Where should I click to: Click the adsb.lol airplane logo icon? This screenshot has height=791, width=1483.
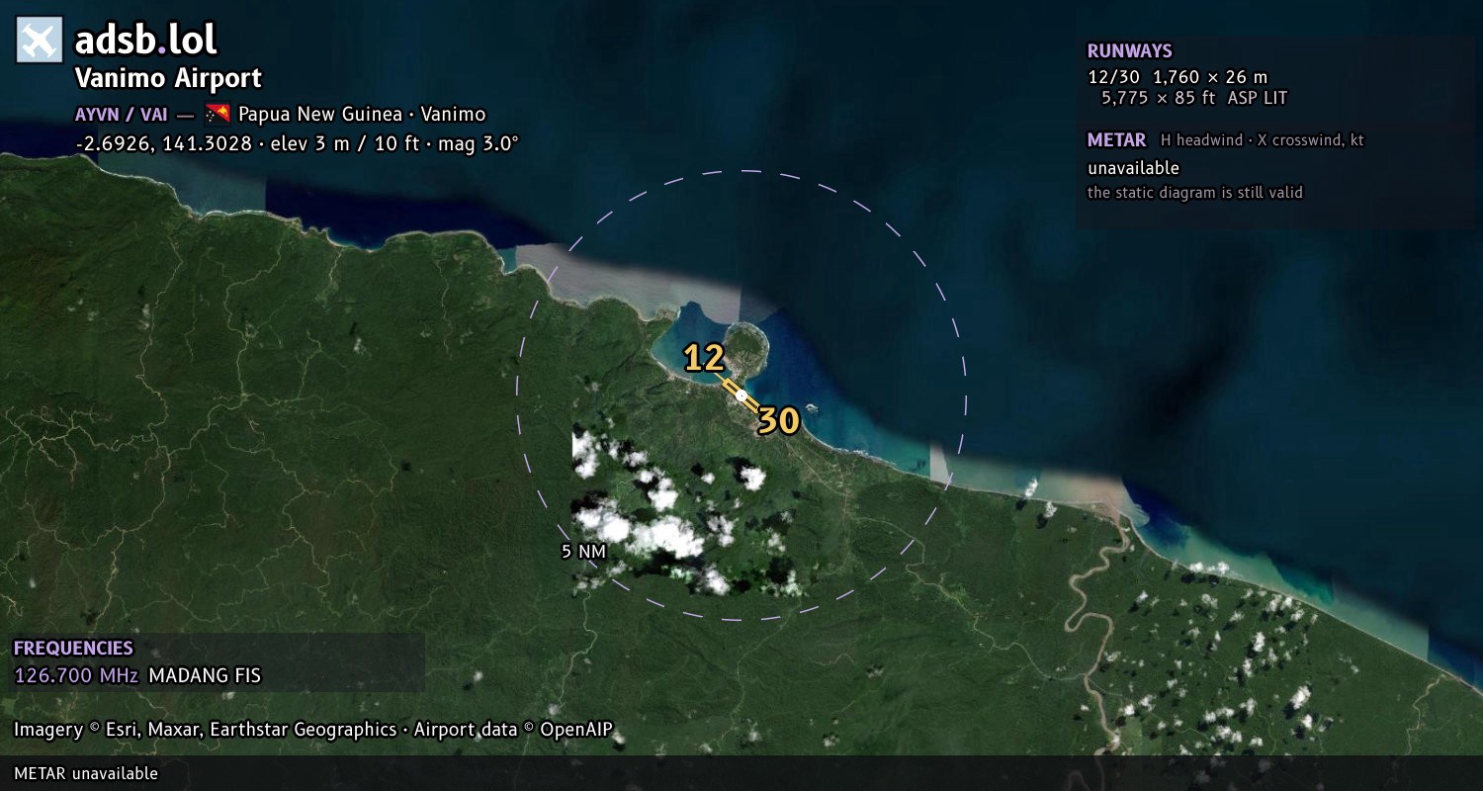coord(40,41)
